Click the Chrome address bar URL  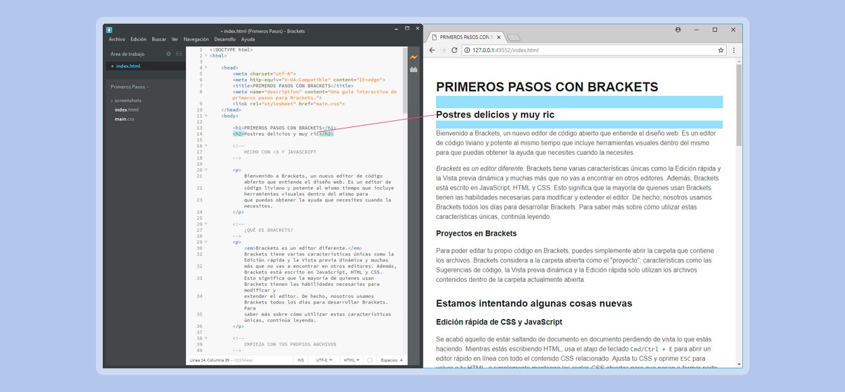click(506, 50)
